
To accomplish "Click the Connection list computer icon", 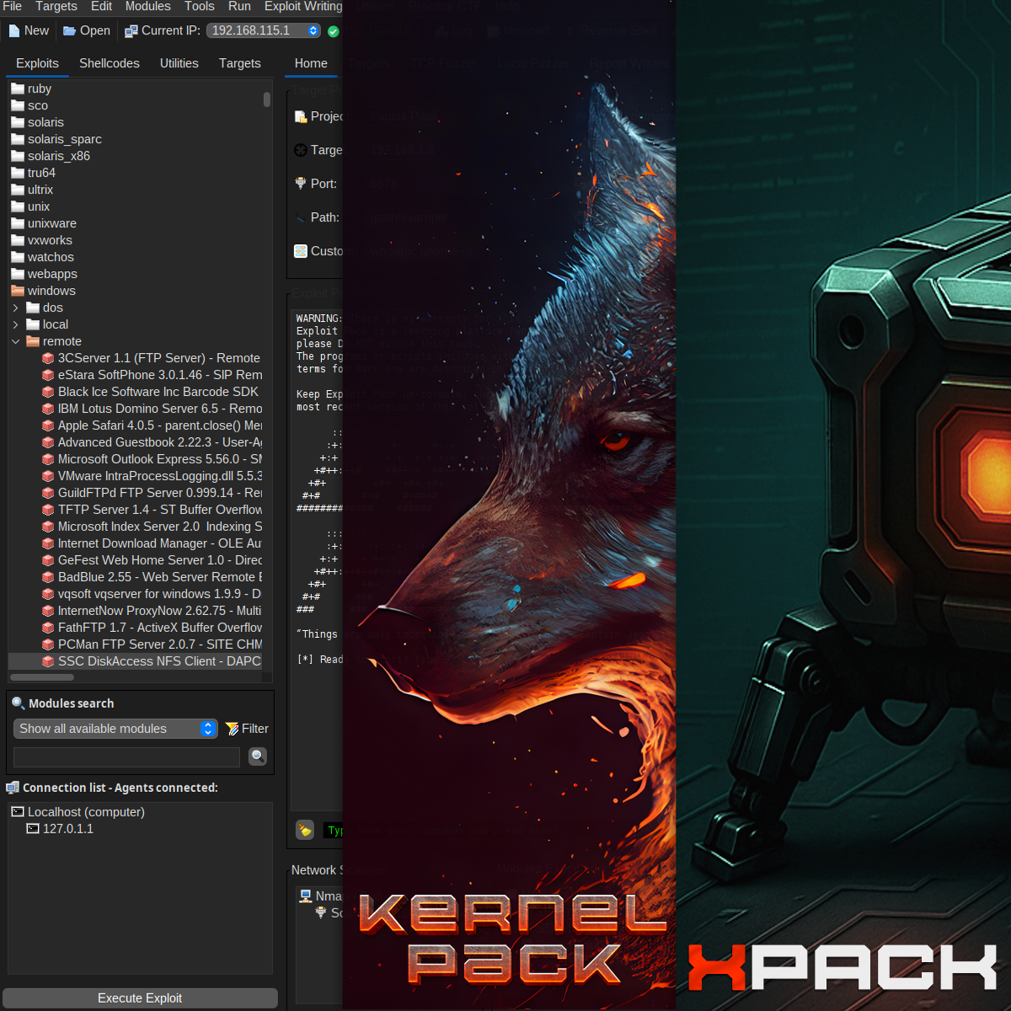I will [13, 788].
